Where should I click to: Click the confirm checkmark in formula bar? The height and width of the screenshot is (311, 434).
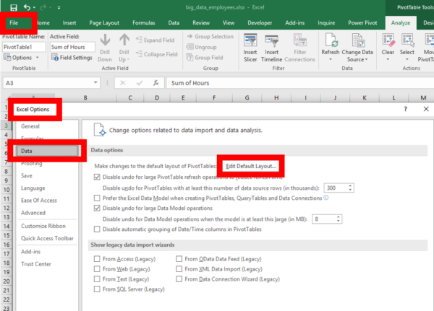pos(140,83)
